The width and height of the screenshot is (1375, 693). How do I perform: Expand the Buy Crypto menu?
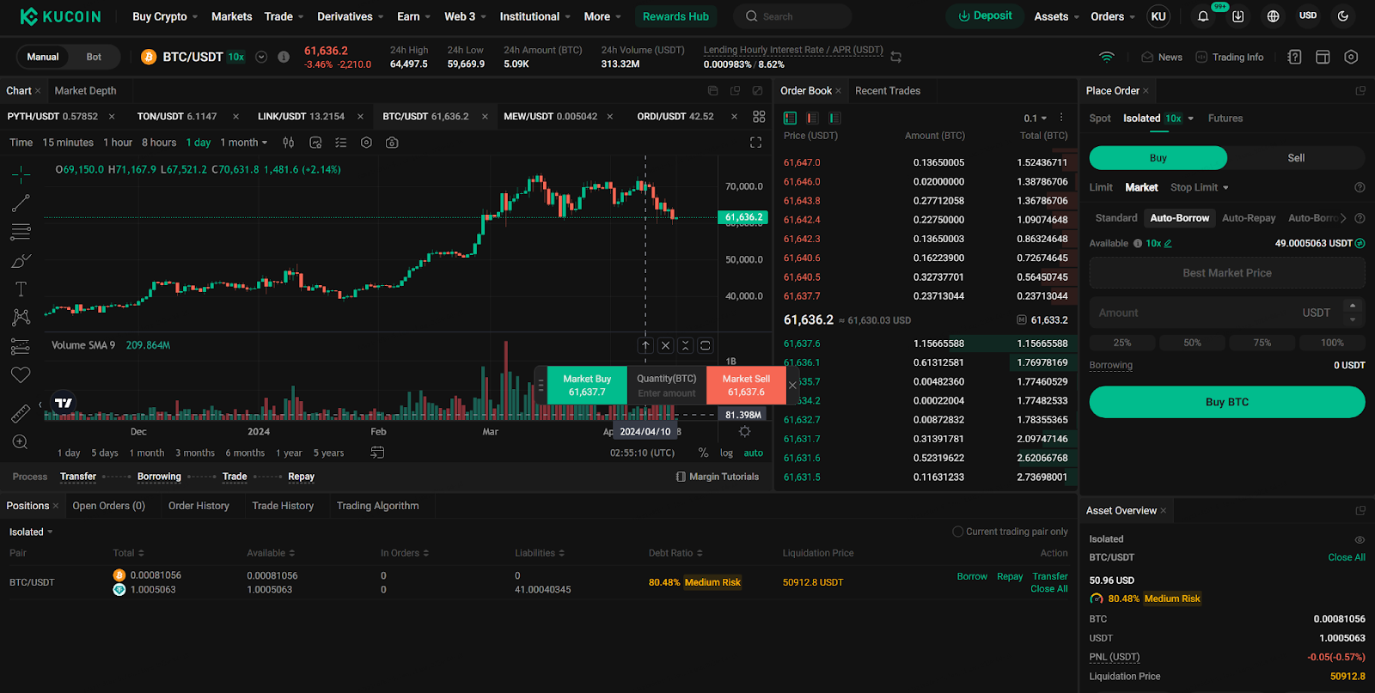[x=165, y=16]
